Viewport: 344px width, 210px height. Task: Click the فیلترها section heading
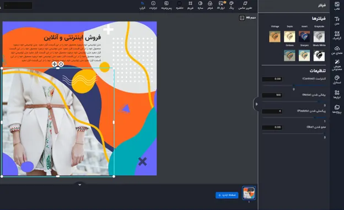(319, 18)
